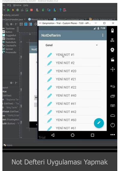Select RadioButton in the palette
The width and height of the screenshot is (120, 171).
(9, 42)
